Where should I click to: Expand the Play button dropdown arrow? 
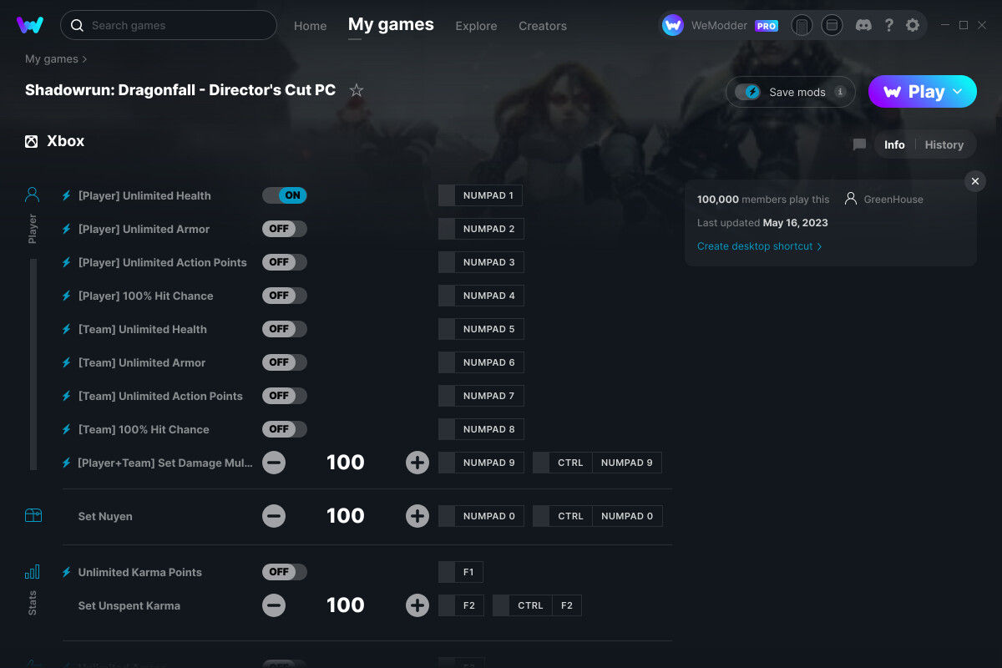point(959,91)
